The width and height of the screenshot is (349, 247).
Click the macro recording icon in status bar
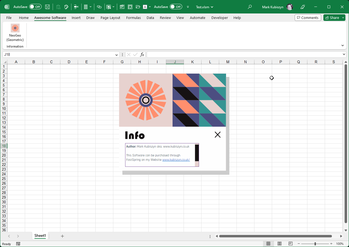tap(18, 244)
